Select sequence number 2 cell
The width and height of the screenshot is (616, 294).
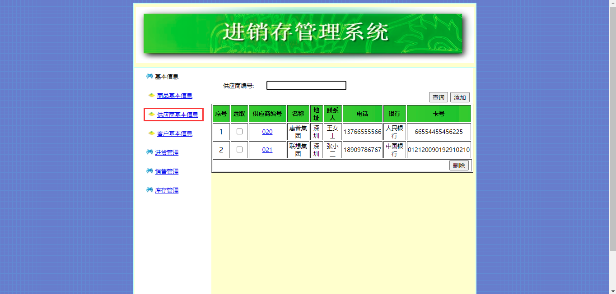(221, 150)
